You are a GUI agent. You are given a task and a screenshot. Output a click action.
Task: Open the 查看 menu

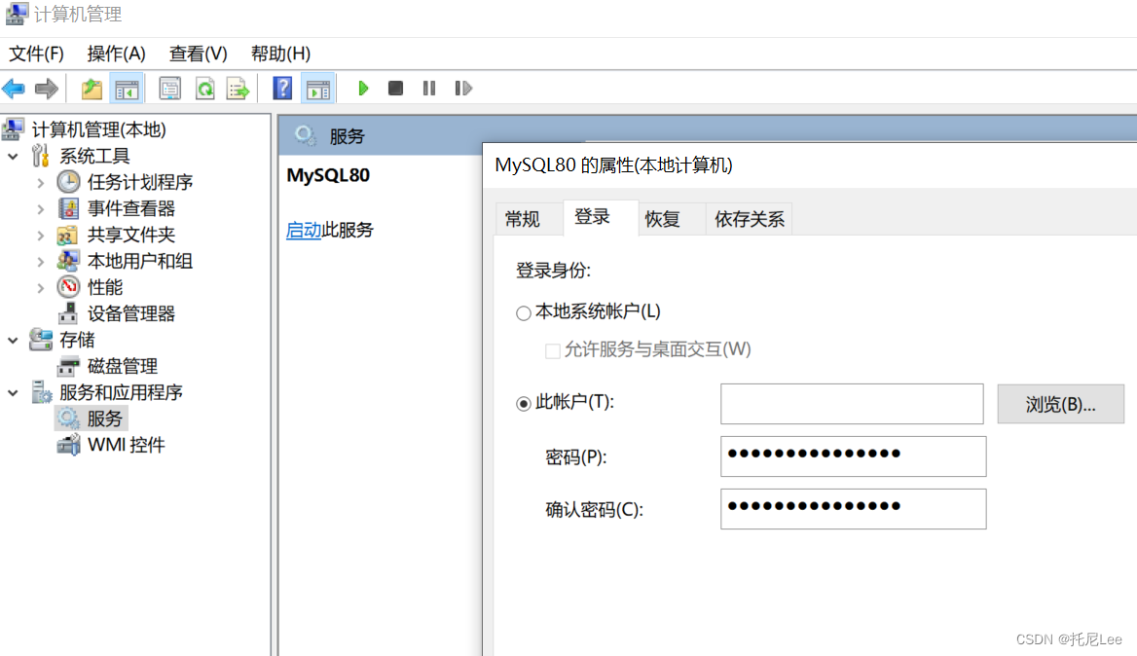click(x=198, y=54)
